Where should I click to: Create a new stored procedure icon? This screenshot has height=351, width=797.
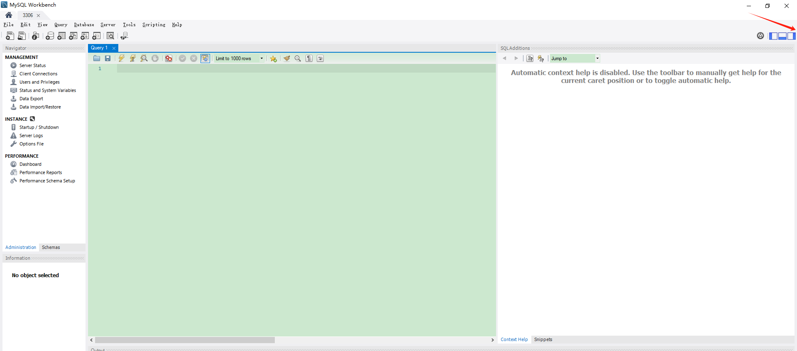[85, 36]
